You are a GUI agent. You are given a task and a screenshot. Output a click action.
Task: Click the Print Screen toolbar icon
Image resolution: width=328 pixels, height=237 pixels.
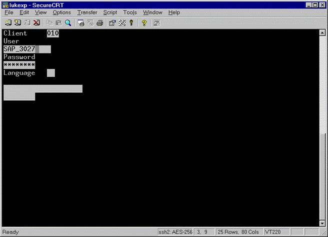pos(80,23)
